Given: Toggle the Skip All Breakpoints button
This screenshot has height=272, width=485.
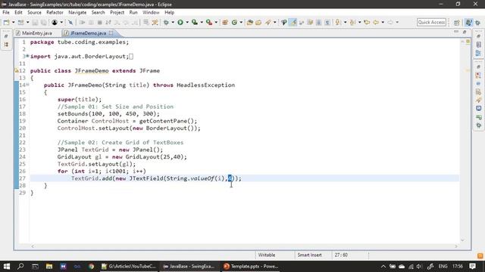Looking at the screenshot, I should point(70,22).
